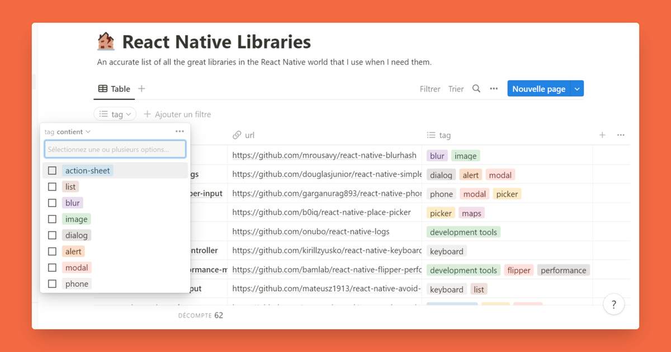Click the house emoji page icon
This screenshot has width=671, height=352.
(x=106, y=41)
